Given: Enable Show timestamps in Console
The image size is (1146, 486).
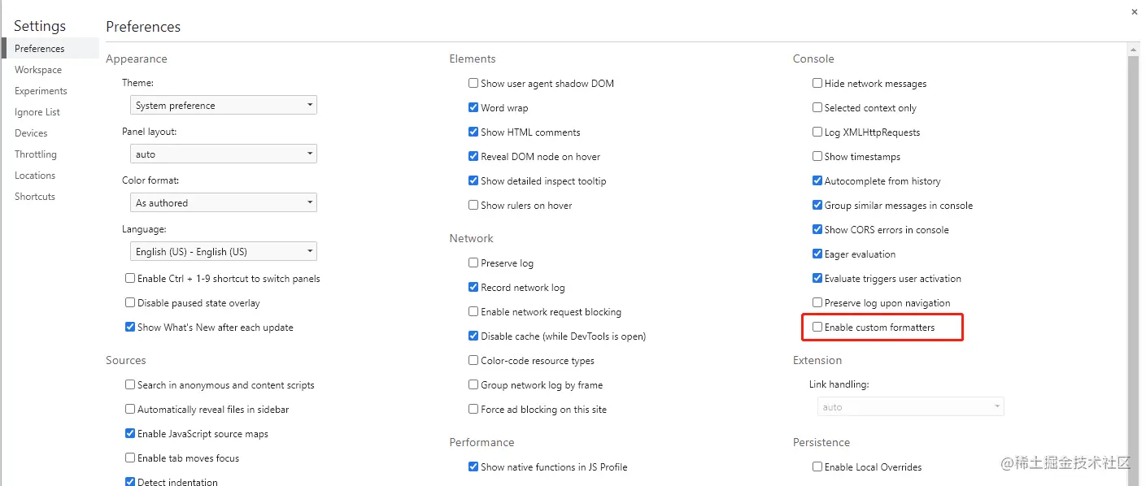Looking at the screenshot, I should click(817, 157).
